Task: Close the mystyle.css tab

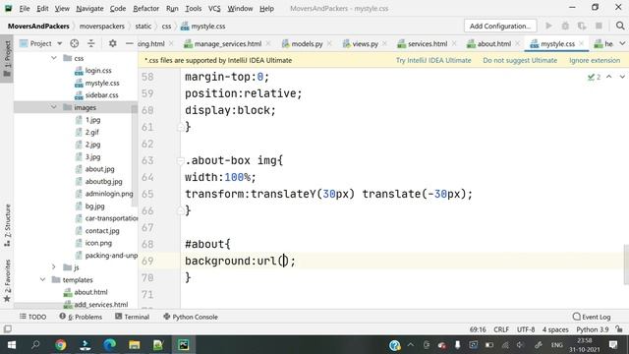Action: pos(581,43)
